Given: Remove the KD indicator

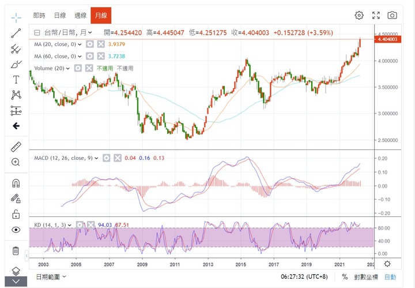Looking at the screenshot, I should point(91,225).
